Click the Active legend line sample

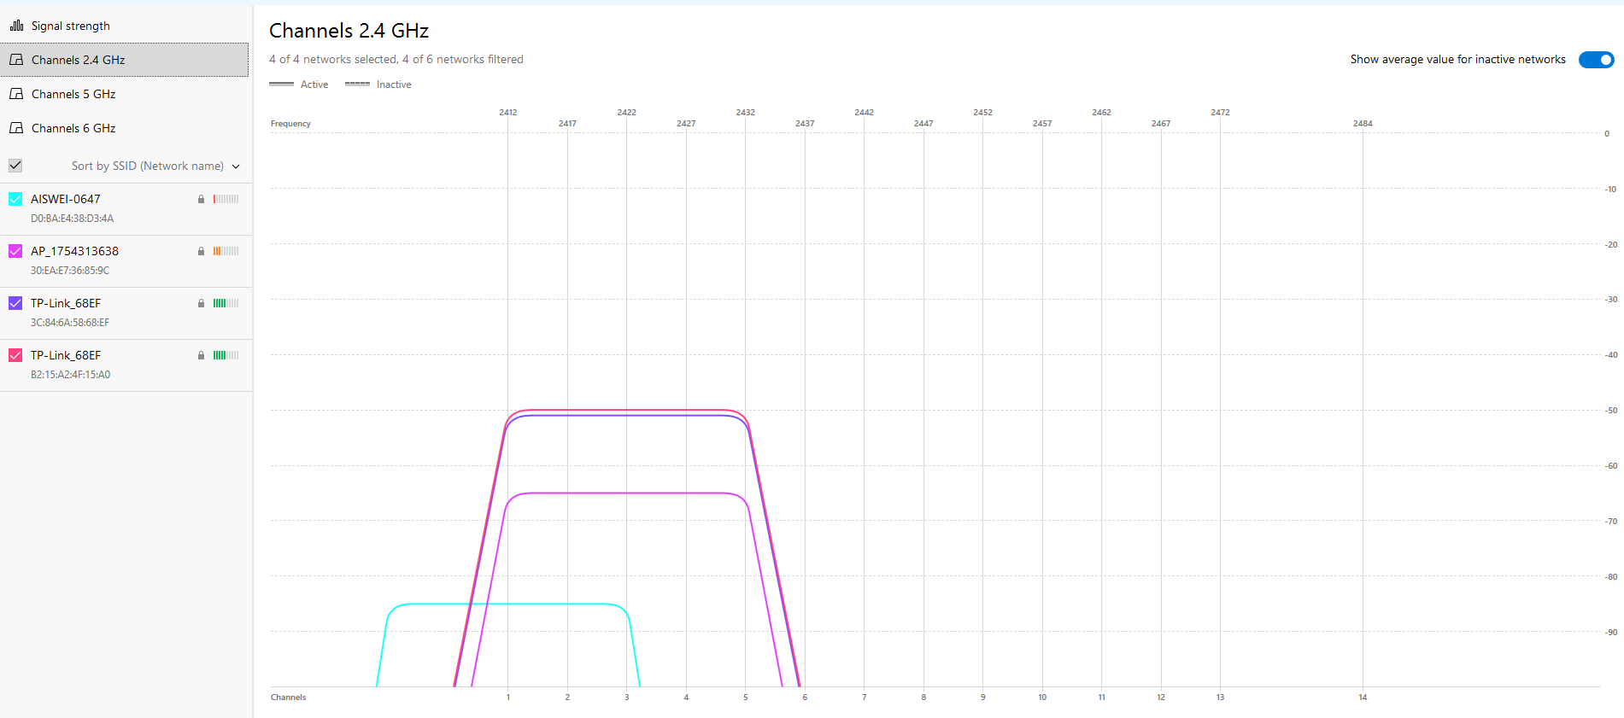point(281,84)
